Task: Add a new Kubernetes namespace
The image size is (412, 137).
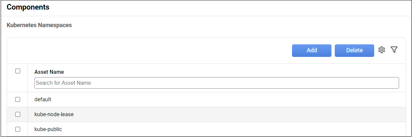Action: pyautogui.click(x=312, y=50)
